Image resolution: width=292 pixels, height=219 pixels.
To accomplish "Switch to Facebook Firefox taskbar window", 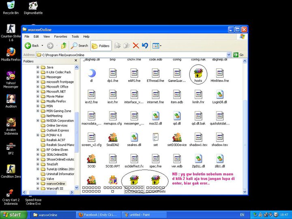I will pos(99,215).
